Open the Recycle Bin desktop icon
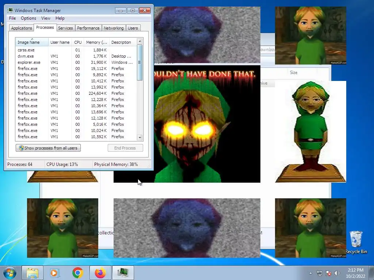Viewport: 374px width, 280px height. (x=356, y=242)
